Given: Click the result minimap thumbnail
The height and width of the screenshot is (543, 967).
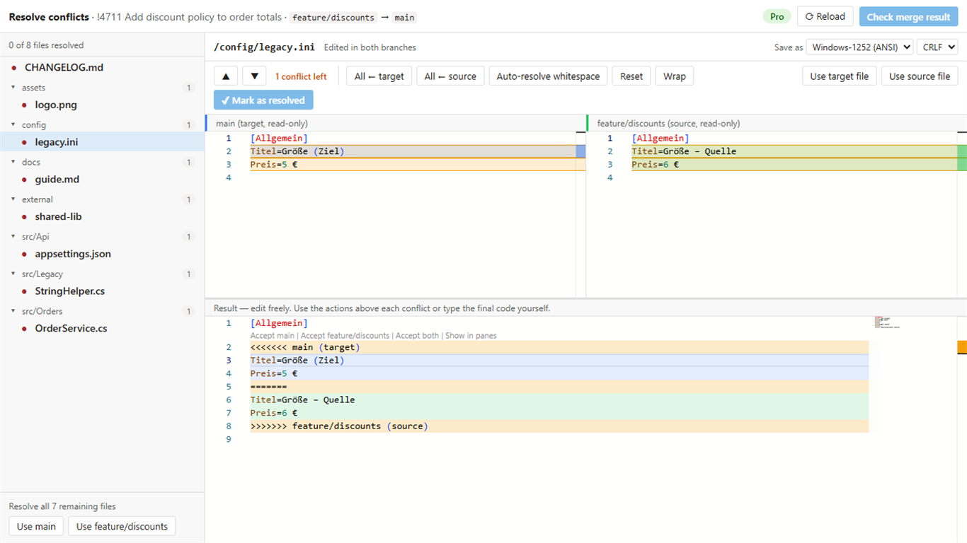Looking at the screenshot, I should 887,322.
